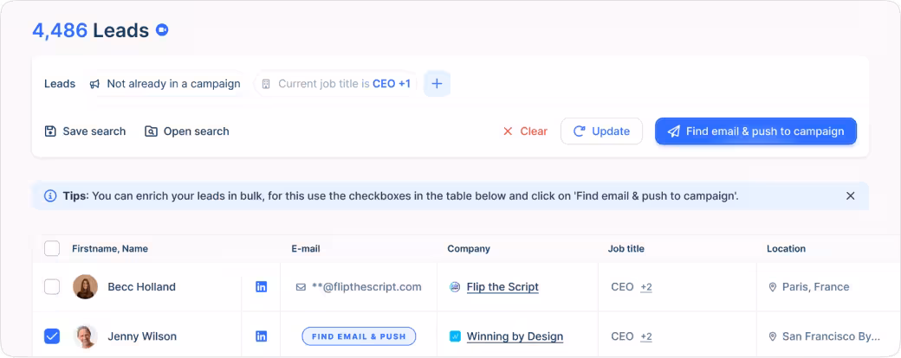Open Becc Holland's LinkedIn profile icon

pyautogui.click(x=261, y=287)
